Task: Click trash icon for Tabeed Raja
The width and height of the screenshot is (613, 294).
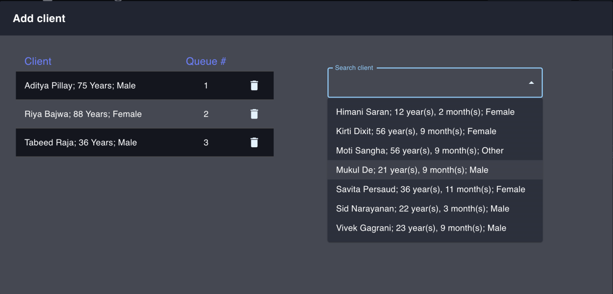Action: pyautogui.click(x=254, y=142)
